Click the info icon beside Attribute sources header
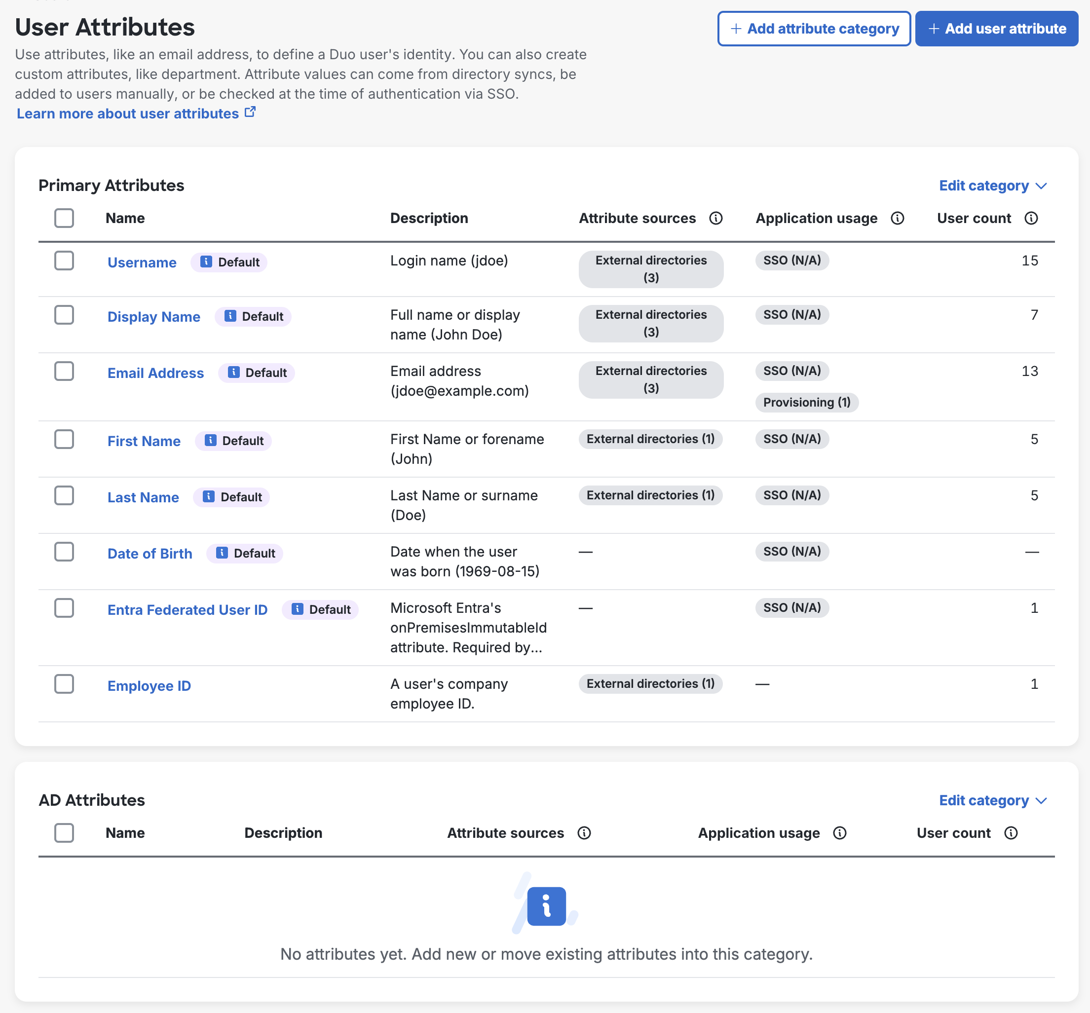 click(716, 218)
